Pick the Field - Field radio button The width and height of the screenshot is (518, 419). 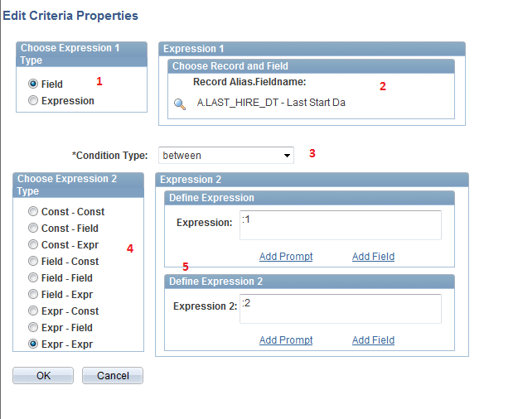tap(33, 278)
